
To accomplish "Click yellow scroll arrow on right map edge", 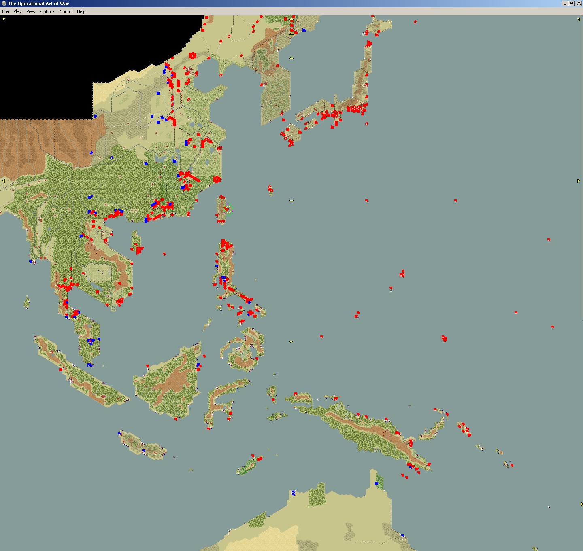I will coord(579,181).
